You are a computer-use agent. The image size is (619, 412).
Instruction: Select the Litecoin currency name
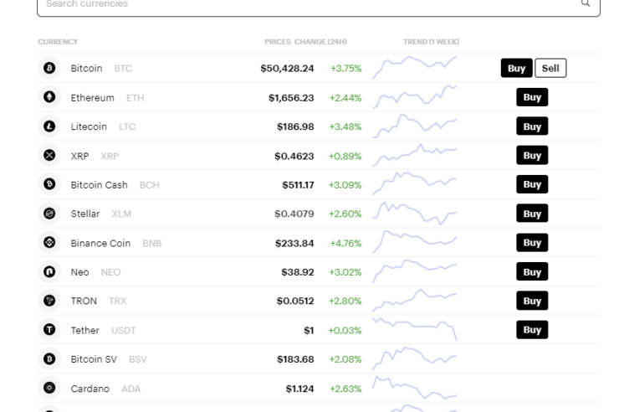89,126
